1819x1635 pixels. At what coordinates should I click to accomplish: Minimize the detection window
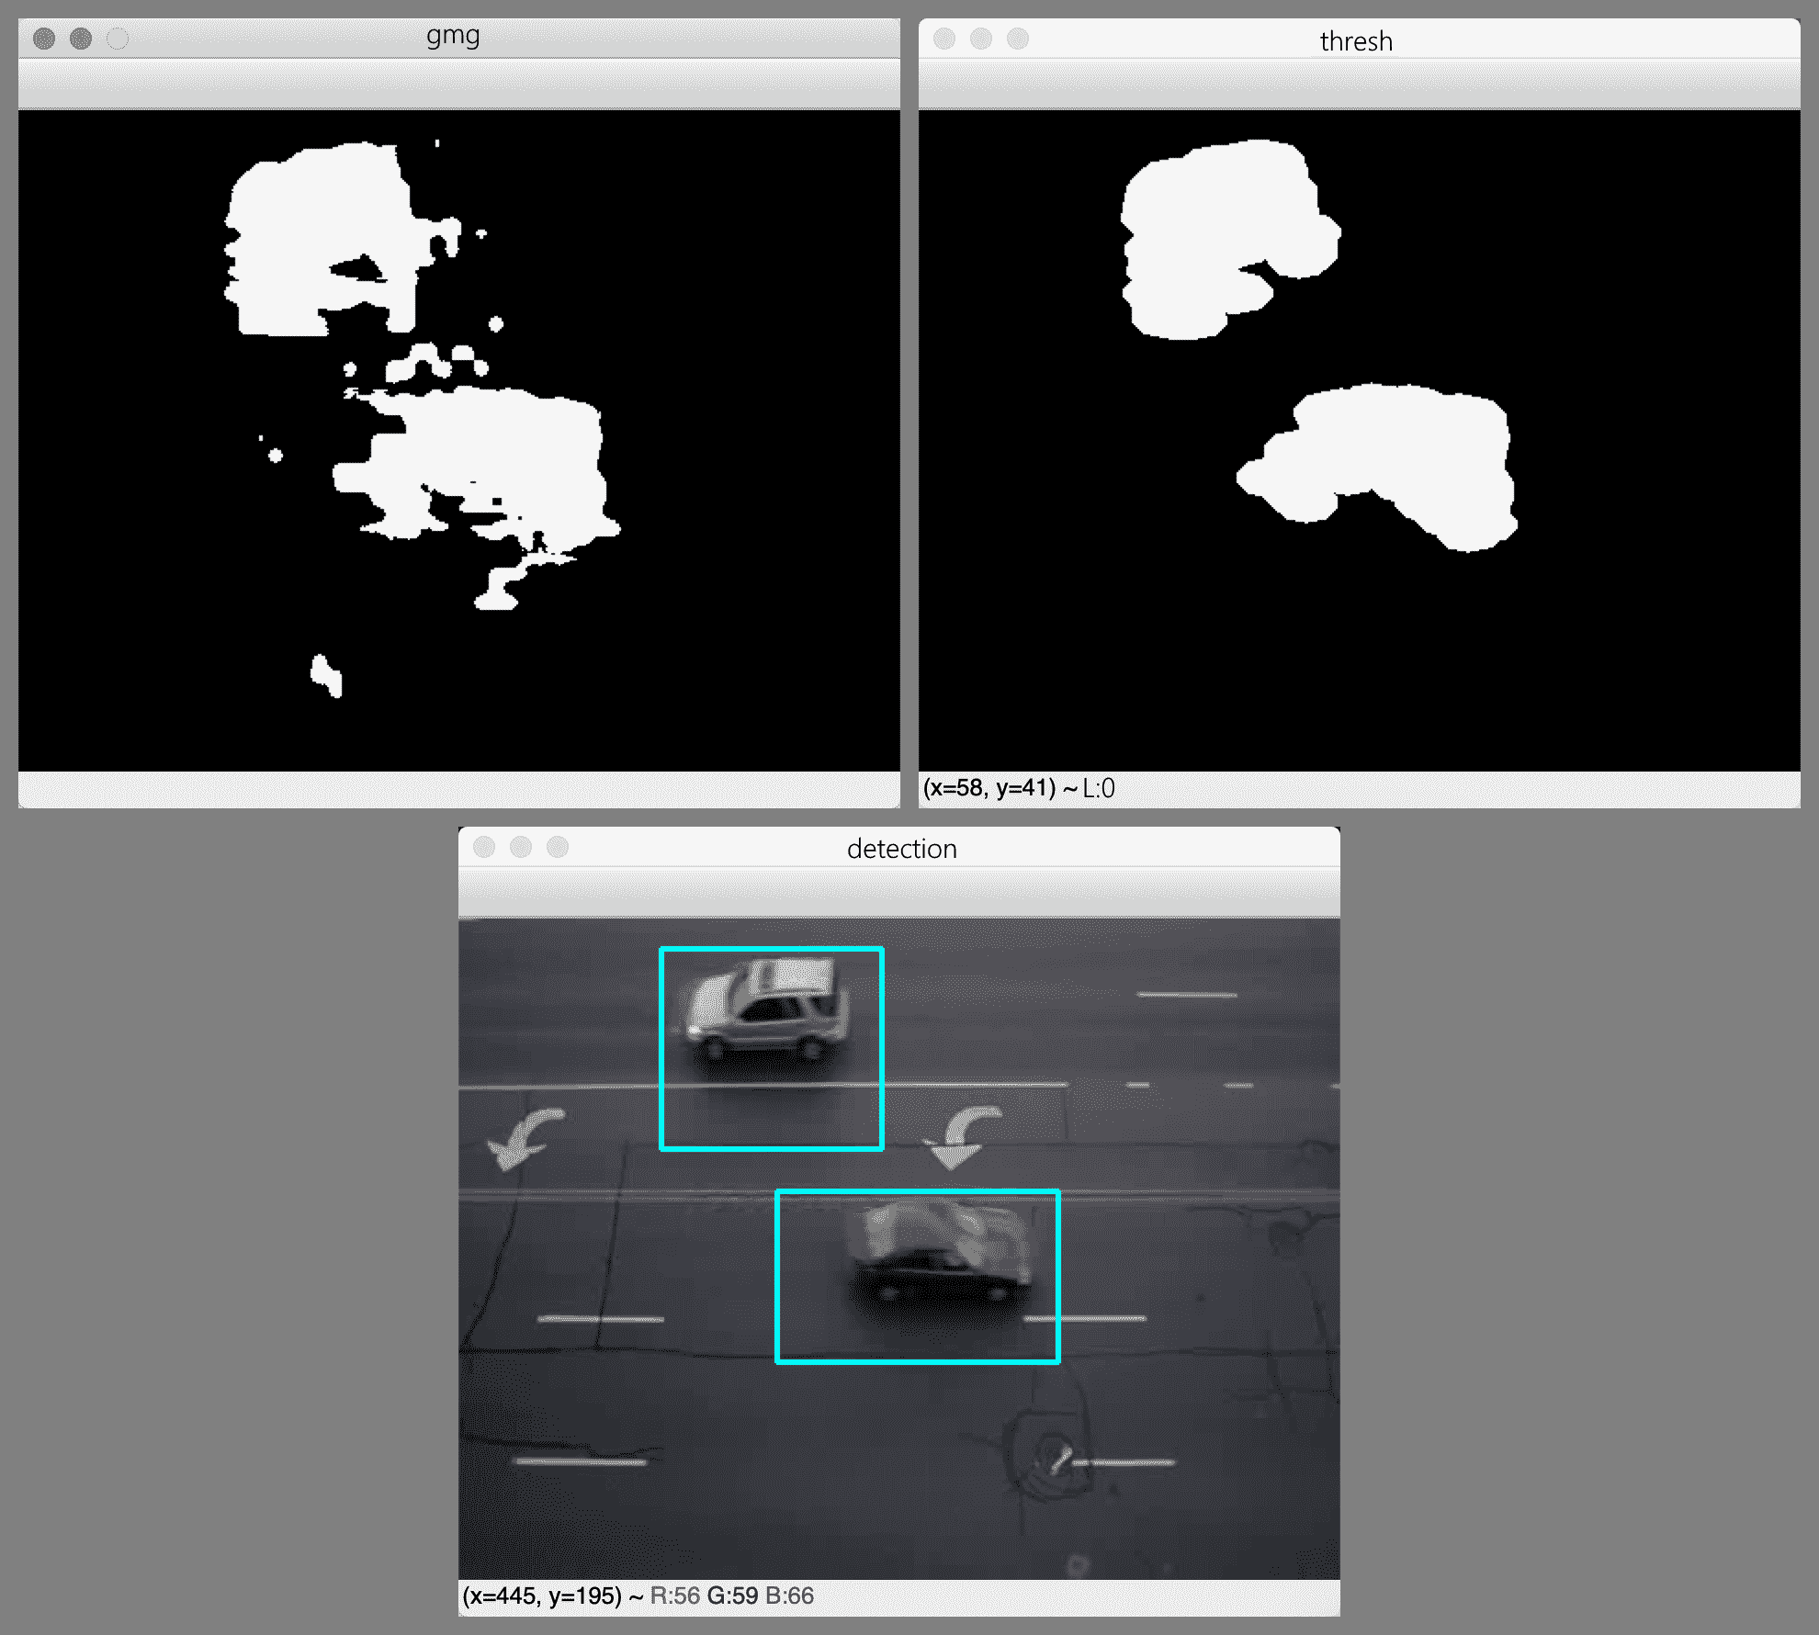click(521, 847)
